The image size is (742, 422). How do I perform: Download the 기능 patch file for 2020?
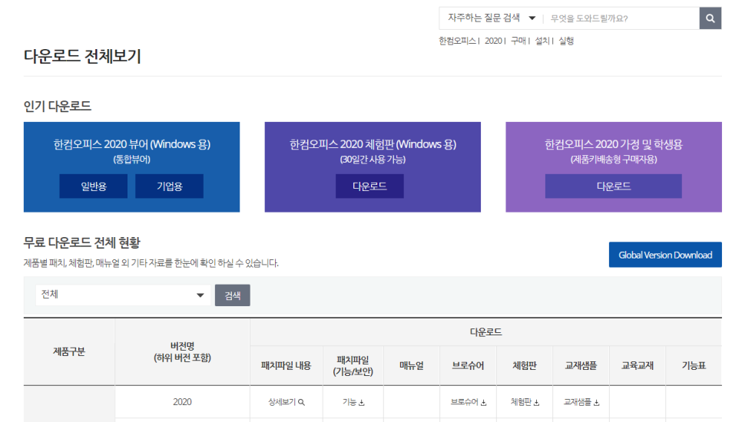(x=353, y=402)
